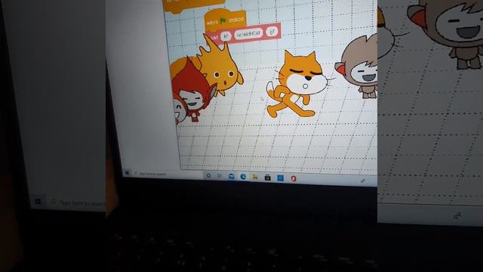Viewport: 483px width, 272px height.
Task: Click the 'when green flag clicked' hat block
Action: click(x=226, y=20)
